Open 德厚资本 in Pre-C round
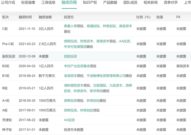The width and height of the screenshot is (191, 135). 103,41
